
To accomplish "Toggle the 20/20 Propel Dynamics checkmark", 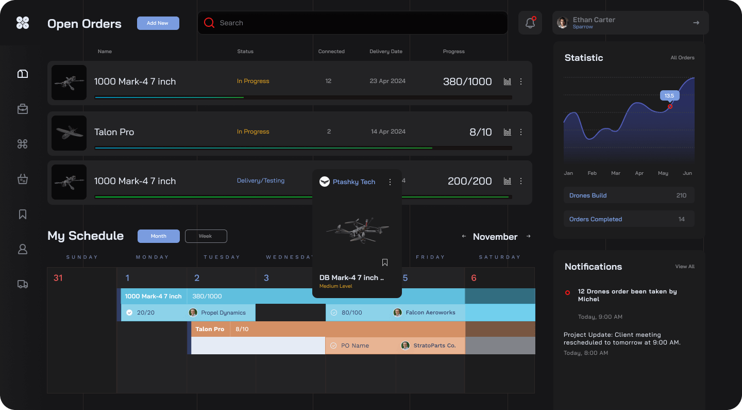I will click(129, 313).
